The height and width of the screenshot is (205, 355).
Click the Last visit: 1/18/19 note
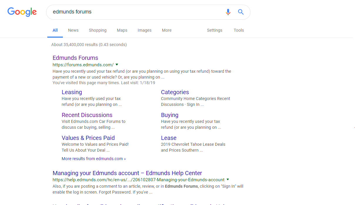click(x=138, y=83)
